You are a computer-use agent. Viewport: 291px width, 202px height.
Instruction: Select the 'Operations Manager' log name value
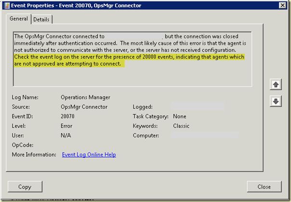(86, 97)
